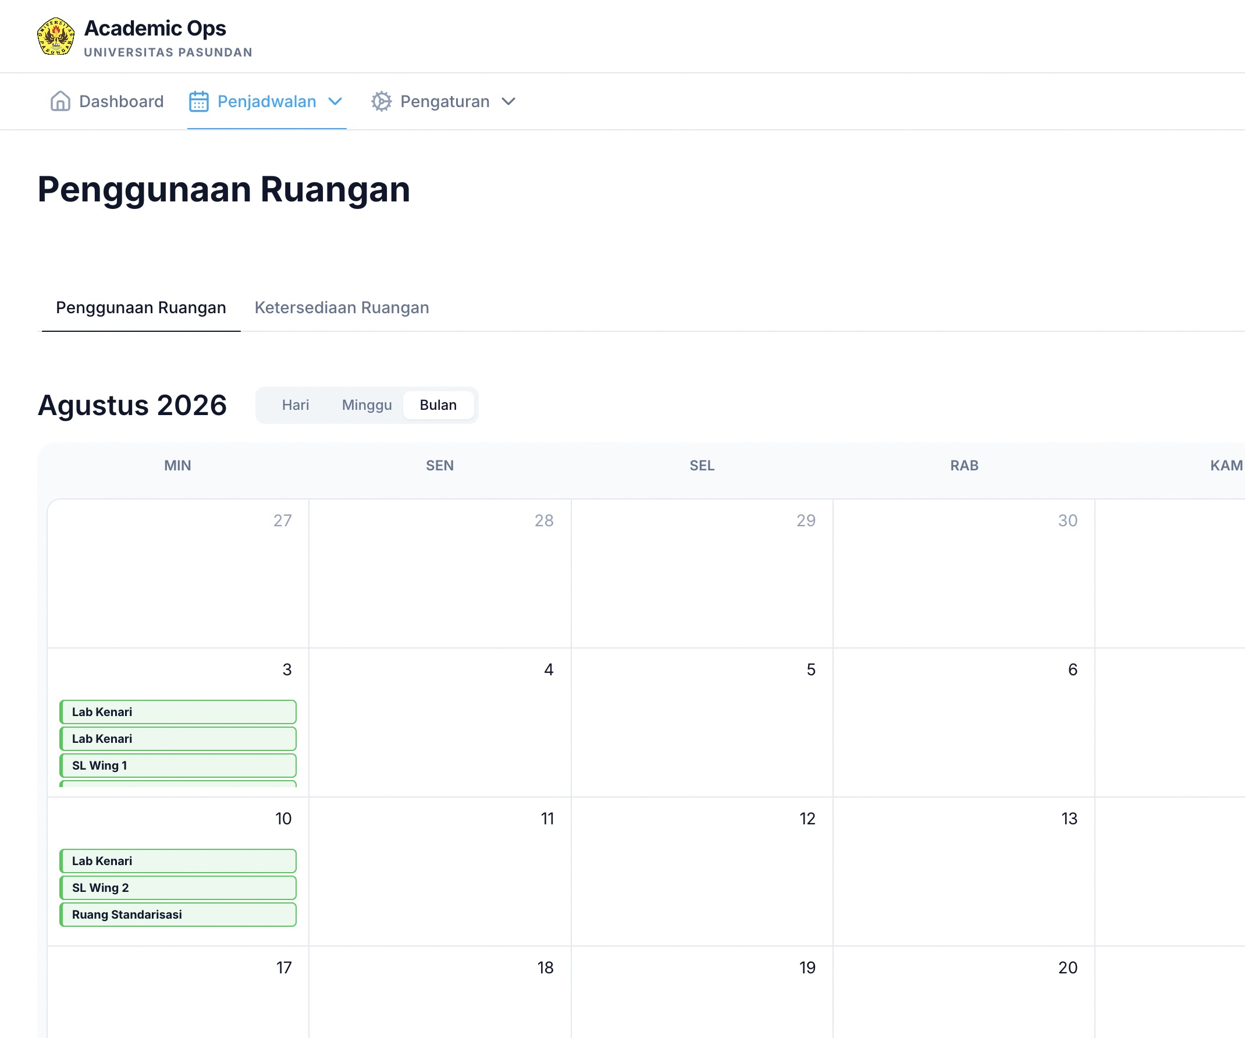Select the Minggu view

[x=367, y=405]
